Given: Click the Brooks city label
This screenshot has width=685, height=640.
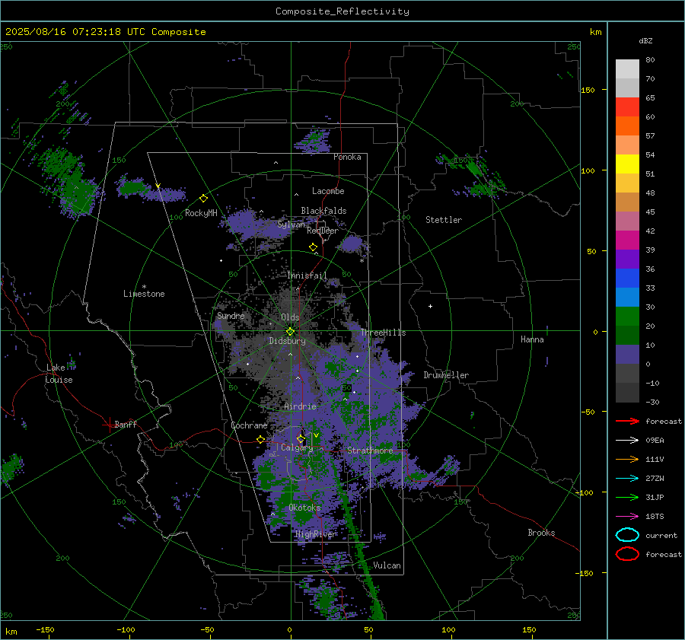Looking at the screenshot, I should click(541, 533).
